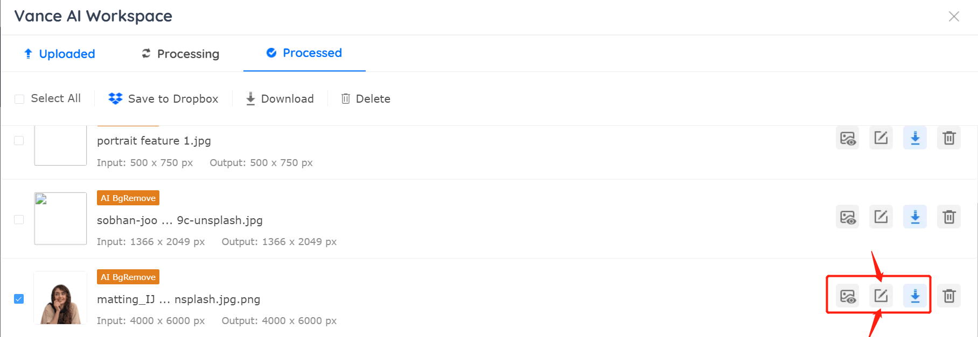Tick the sobhan-joo image checkbox
Image resolution: width=978 pixels, height=337 pixels.
click(x=19, y=220)
